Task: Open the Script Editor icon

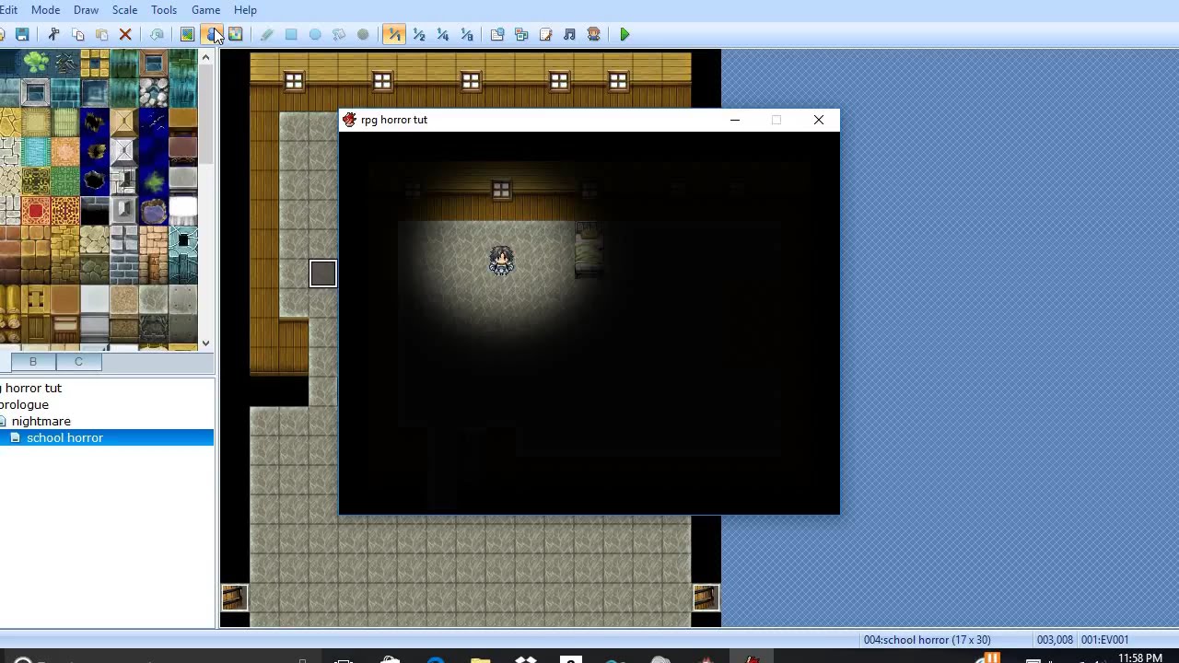Action: (545, 35)
